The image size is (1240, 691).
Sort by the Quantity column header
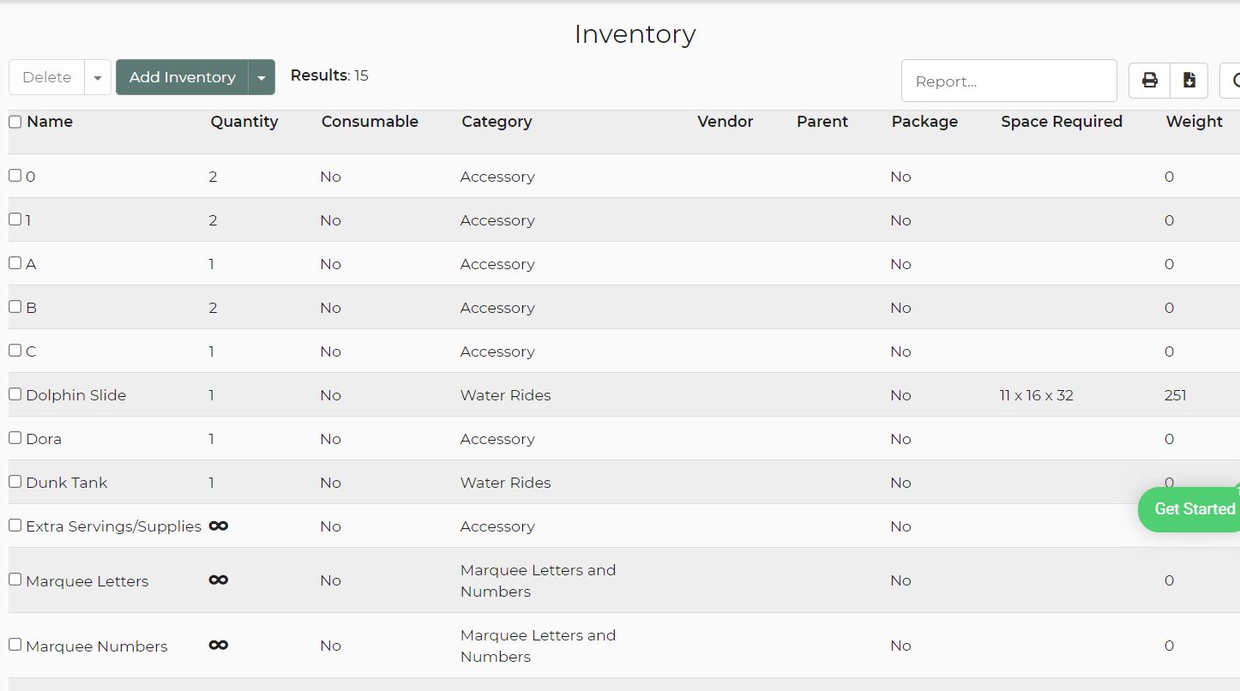pos(244,122)
